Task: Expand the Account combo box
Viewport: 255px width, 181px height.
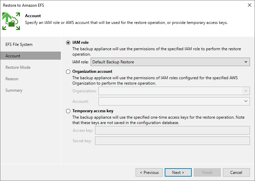Action: pos(174,101)
